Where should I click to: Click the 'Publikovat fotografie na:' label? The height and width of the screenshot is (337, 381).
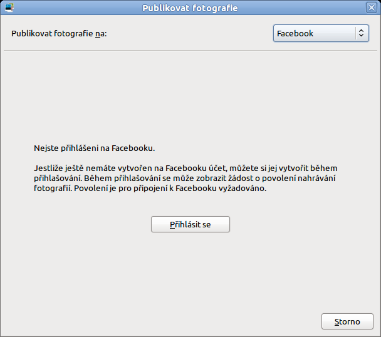pos(59,34)
